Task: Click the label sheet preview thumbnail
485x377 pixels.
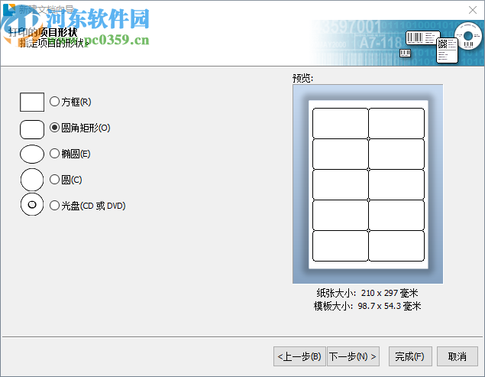Action: click(368, 184)
